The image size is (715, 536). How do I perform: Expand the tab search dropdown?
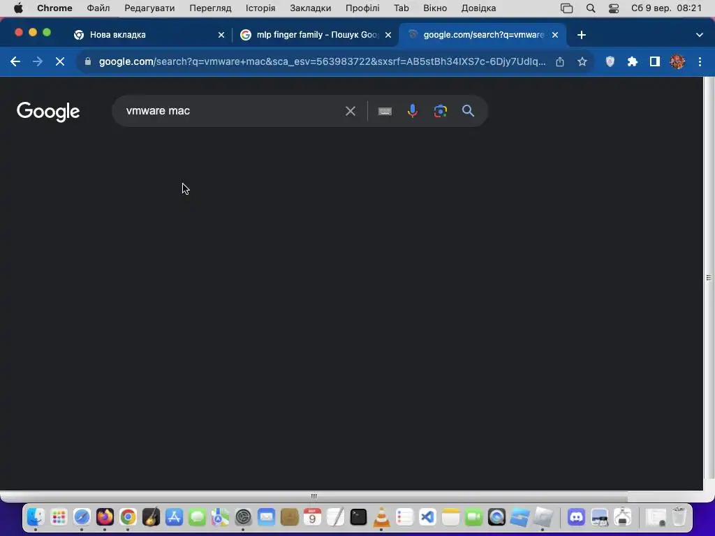[700, 35]
